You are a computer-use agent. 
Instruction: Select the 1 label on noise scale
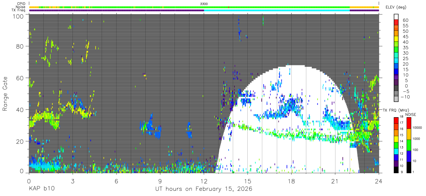412,172
